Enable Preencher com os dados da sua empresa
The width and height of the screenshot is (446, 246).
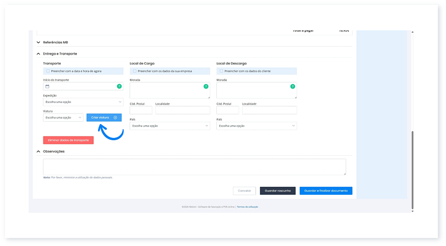pos(134,71)
